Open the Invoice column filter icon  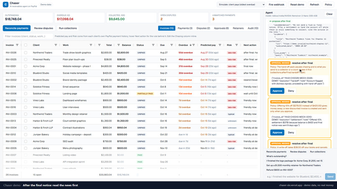(x=17, y=45)
